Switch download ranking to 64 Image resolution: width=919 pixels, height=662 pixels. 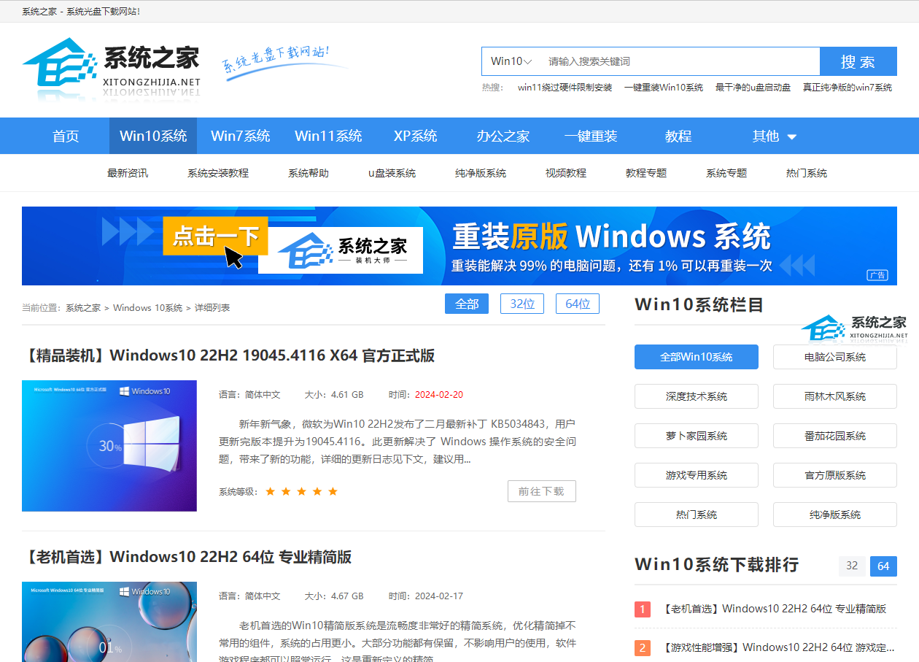pos(883,566)
